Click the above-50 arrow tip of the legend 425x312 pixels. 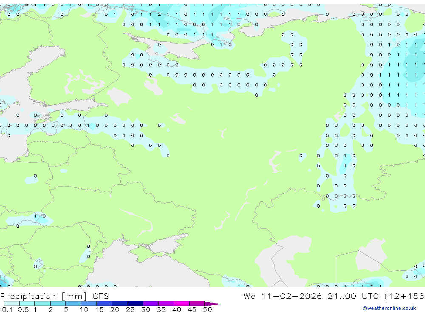(212, 303)
